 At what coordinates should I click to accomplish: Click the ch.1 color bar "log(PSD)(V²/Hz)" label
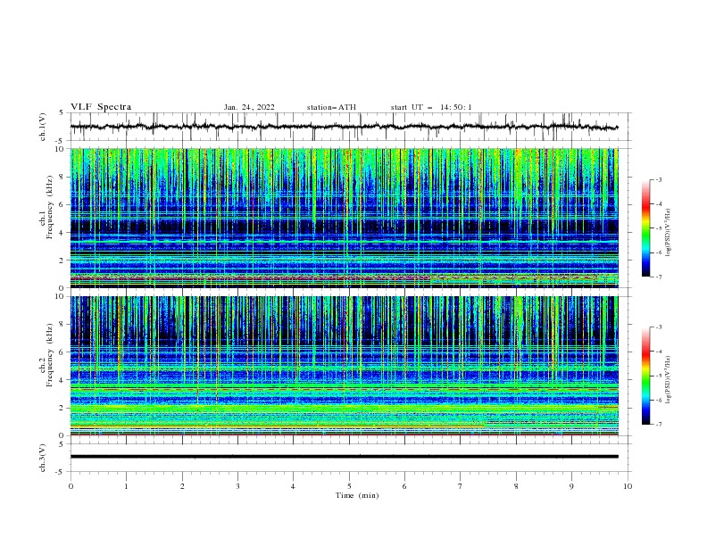(669, 233)
